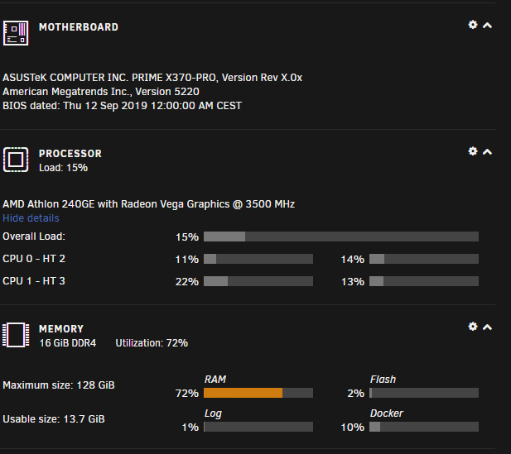Collapse the Memory section

tap(487, 327)
